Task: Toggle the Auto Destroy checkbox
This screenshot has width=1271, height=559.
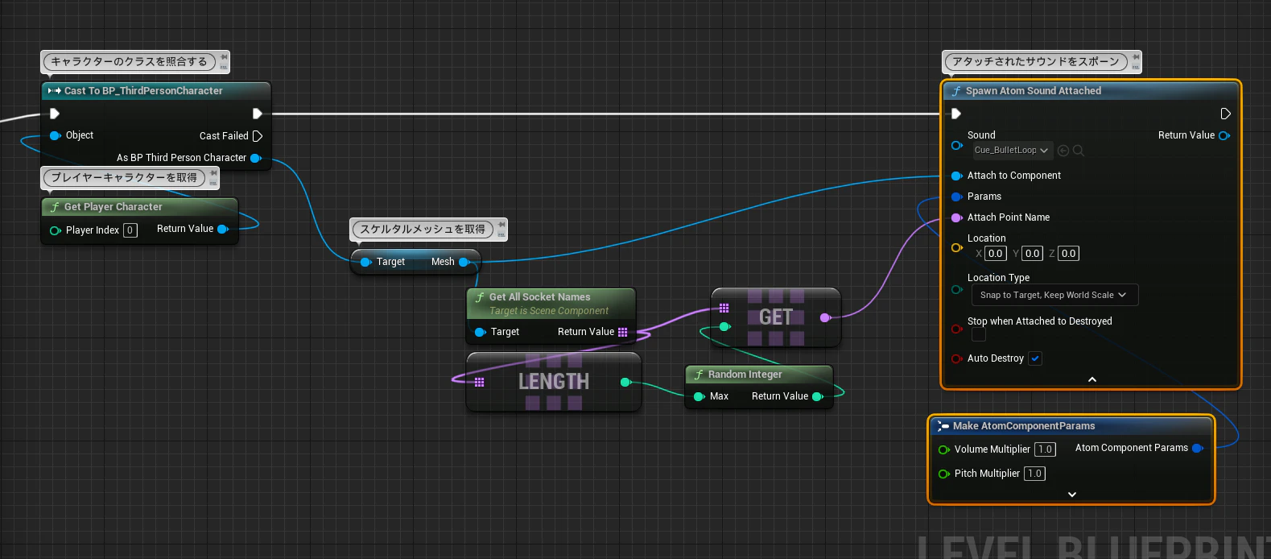Action: (1035, 358)
